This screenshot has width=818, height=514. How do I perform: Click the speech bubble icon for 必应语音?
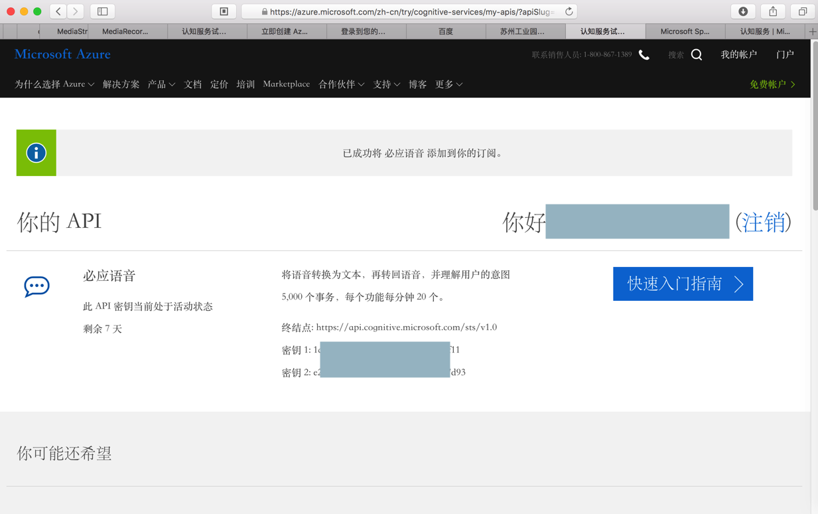[x=36, y=286]
